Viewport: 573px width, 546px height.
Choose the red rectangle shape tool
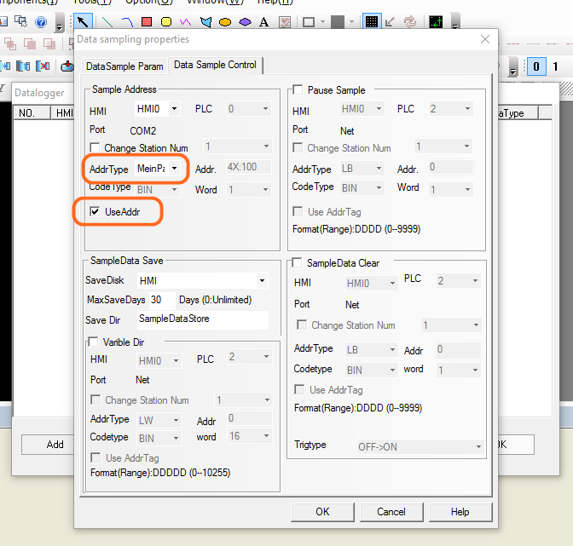pos(147,21)
